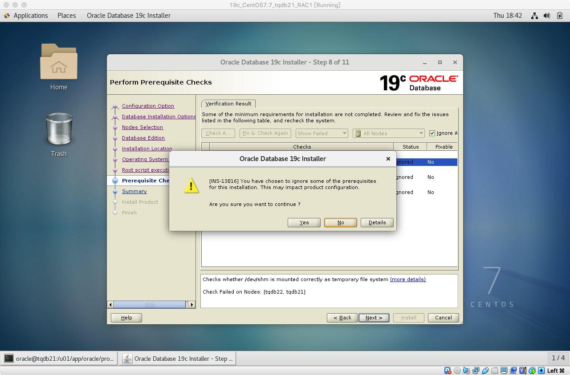The height and width of the screenshot is (375, 570).
Task: Switch to Oracle Database 19c Installer taskbar item
Action: tap(178, 359)
